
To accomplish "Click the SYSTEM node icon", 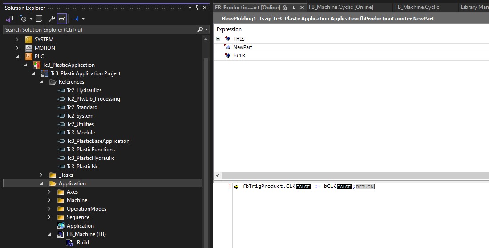I will pos(29,40).
